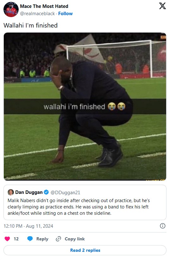Open the @realmaceblack handle
The image size is (169, 260).
pyautogui.click(x=37, y=14)
